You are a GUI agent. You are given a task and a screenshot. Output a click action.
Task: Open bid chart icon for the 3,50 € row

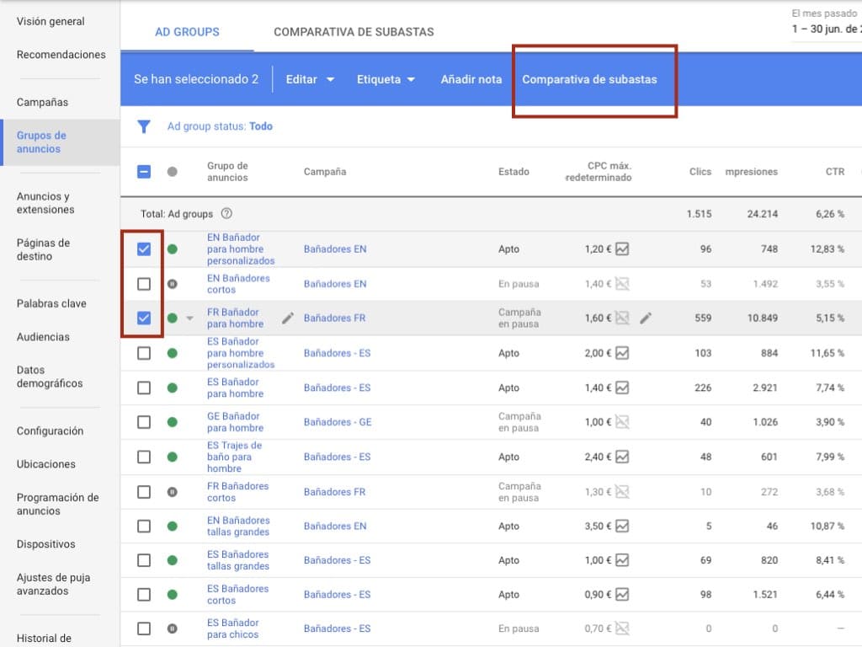coord(622,526)
